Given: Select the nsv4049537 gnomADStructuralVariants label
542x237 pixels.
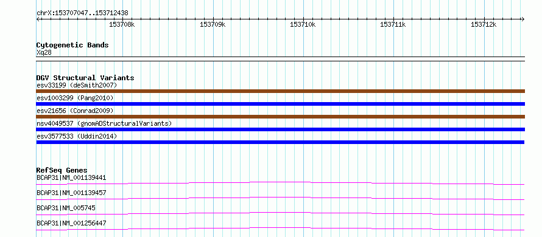Looking at the screenshot, I should [x=104, y=123].
